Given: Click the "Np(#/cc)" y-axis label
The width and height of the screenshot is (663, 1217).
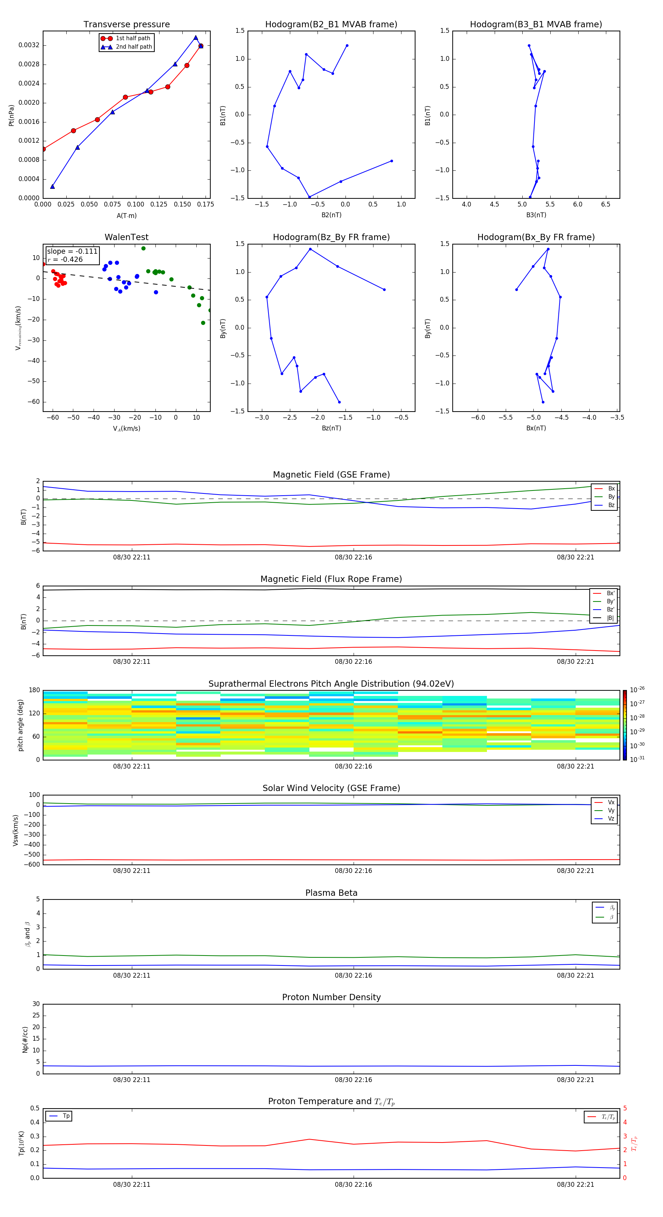Looking at the screenshot, I should click(x=25, y=1039).
